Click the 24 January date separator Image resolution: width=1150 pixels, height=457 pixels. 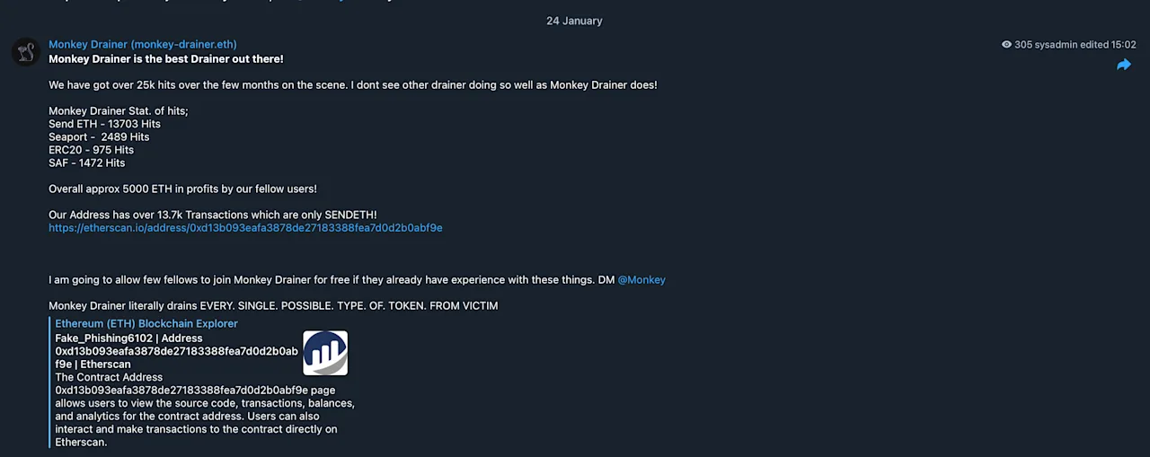point(574,21)
